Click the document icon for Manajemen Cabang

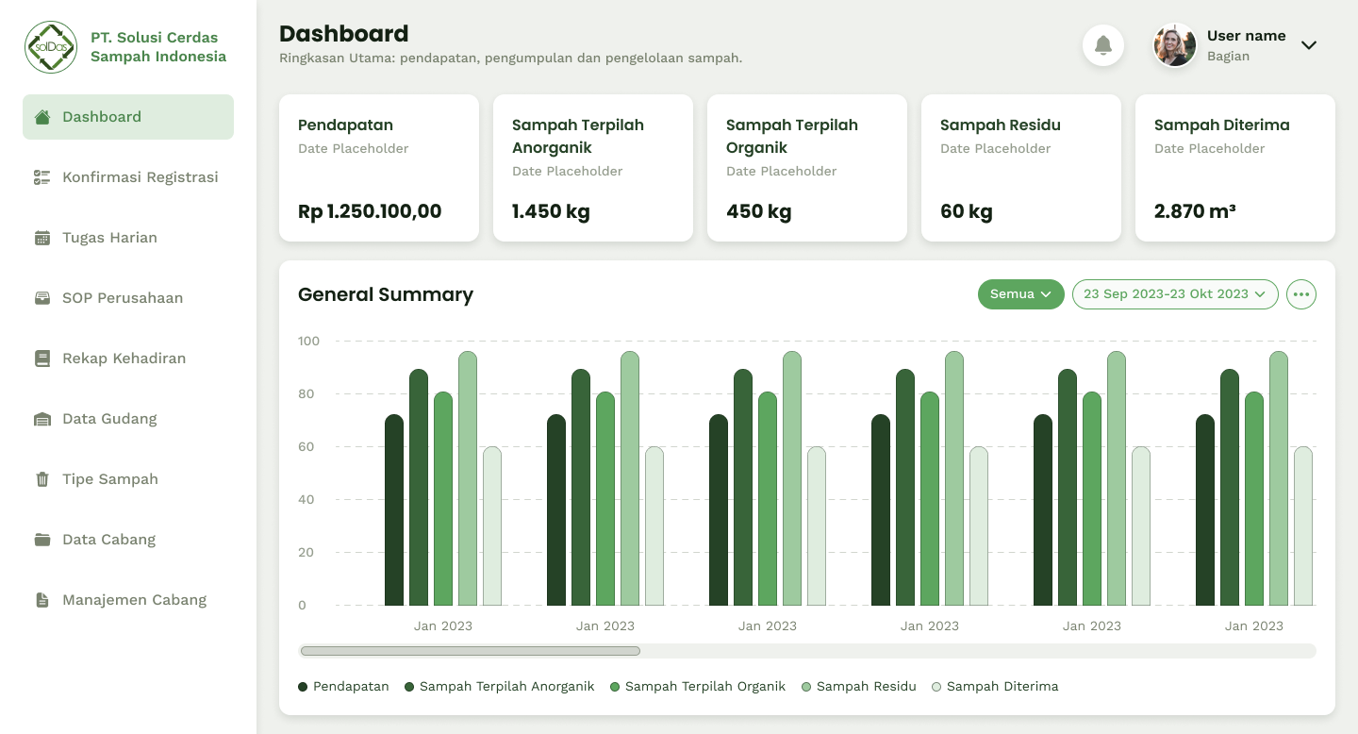[42, 600]
